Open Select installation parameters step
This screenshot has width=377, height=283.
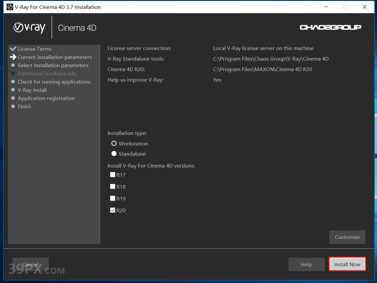point(53,65)
